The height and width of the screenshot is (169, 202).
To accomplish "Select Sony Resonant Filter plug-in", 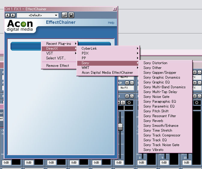I will (x=165, y=116).
